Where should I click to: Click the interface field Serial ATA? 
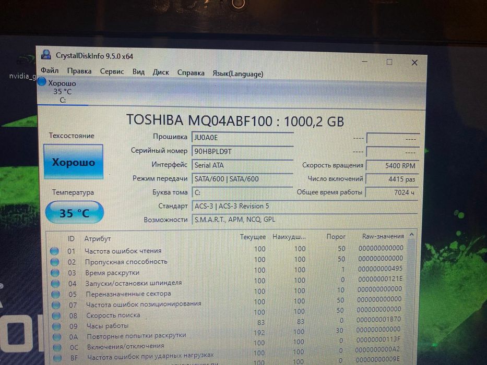pyautogui.click(x=243, y=165)
